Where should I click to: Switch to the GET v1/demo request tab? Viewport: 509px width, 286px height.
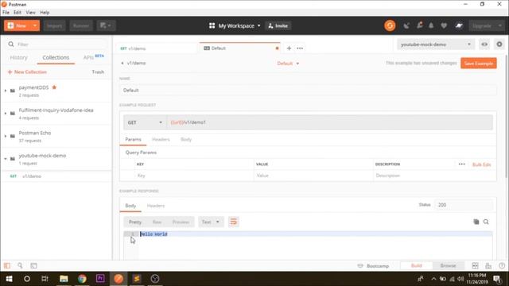tap(157, 48)
